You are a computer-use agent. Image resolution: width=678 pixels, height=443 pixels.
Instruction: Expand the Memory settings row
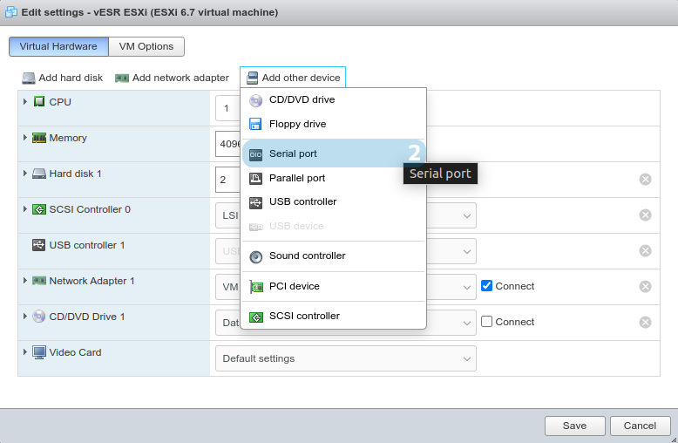coord(25,138)
